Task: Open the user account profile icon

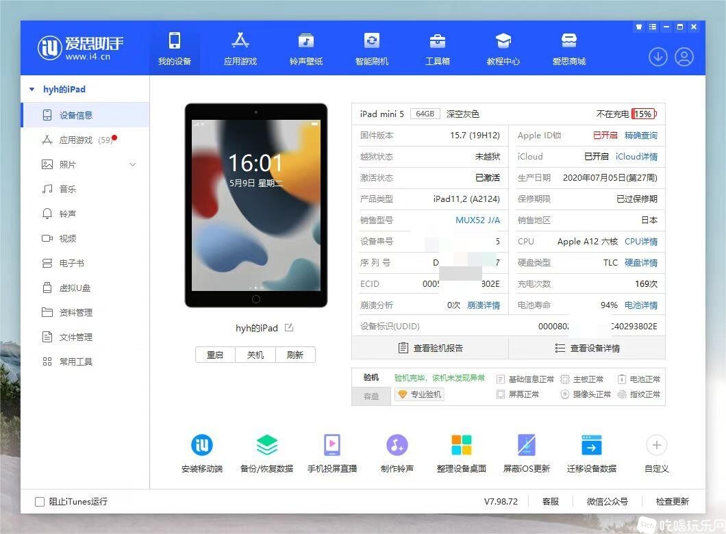Action: tap(684, 57)
